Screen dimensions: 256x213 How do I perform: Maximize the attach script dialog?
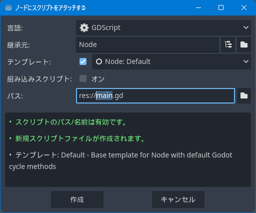[x=221, y=7]
